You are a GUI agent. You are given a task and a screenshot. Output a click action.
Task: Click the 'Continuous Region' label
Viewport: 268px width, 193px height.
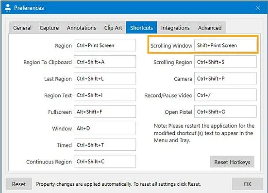(x=49, y=162)
